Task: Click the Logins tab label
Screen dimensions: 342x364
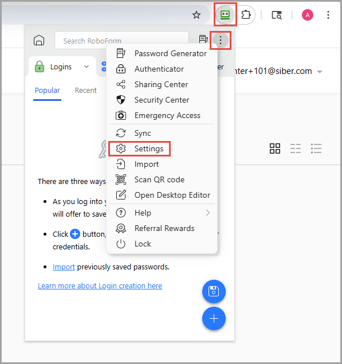Action: pyautogui.click(x=61, y=67)
